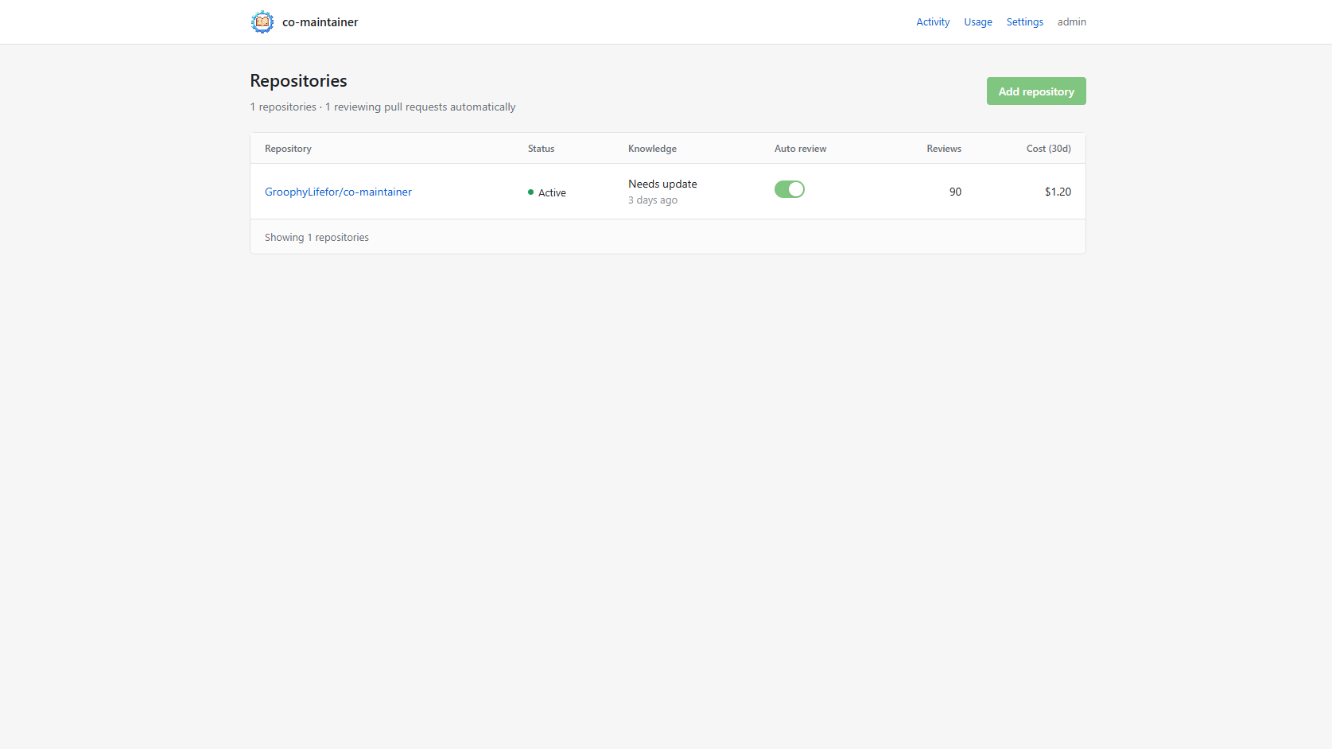Viewport: 1332px width, 749px height.
Task: Click the 'Showing 1 repositories' footer text
Action: pos(316,238)
